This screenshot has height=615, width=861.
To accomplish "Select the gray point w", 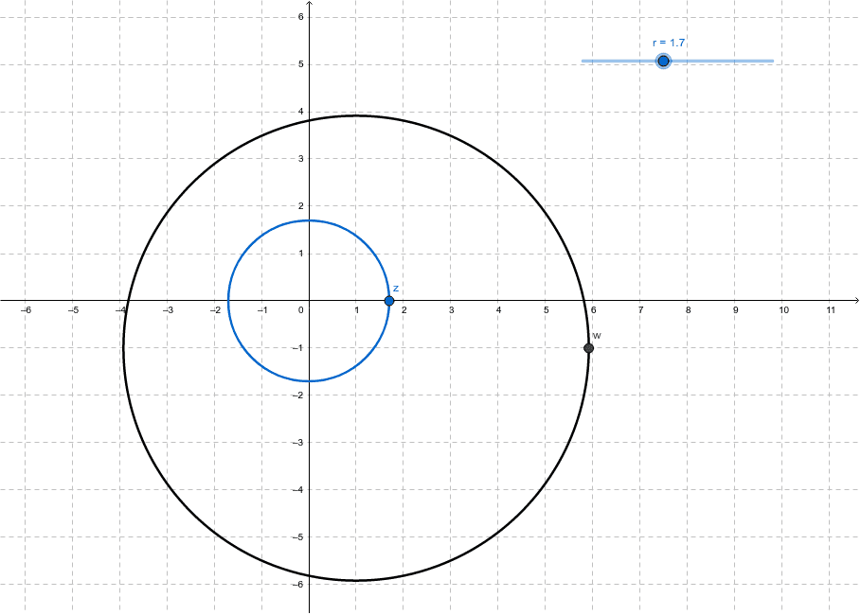I will [x=588, y=348].
